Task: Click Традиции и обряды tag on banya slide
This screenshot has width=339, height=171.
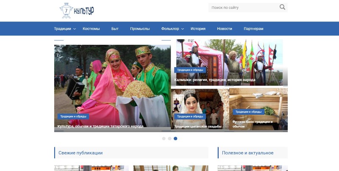Action: 248,112
